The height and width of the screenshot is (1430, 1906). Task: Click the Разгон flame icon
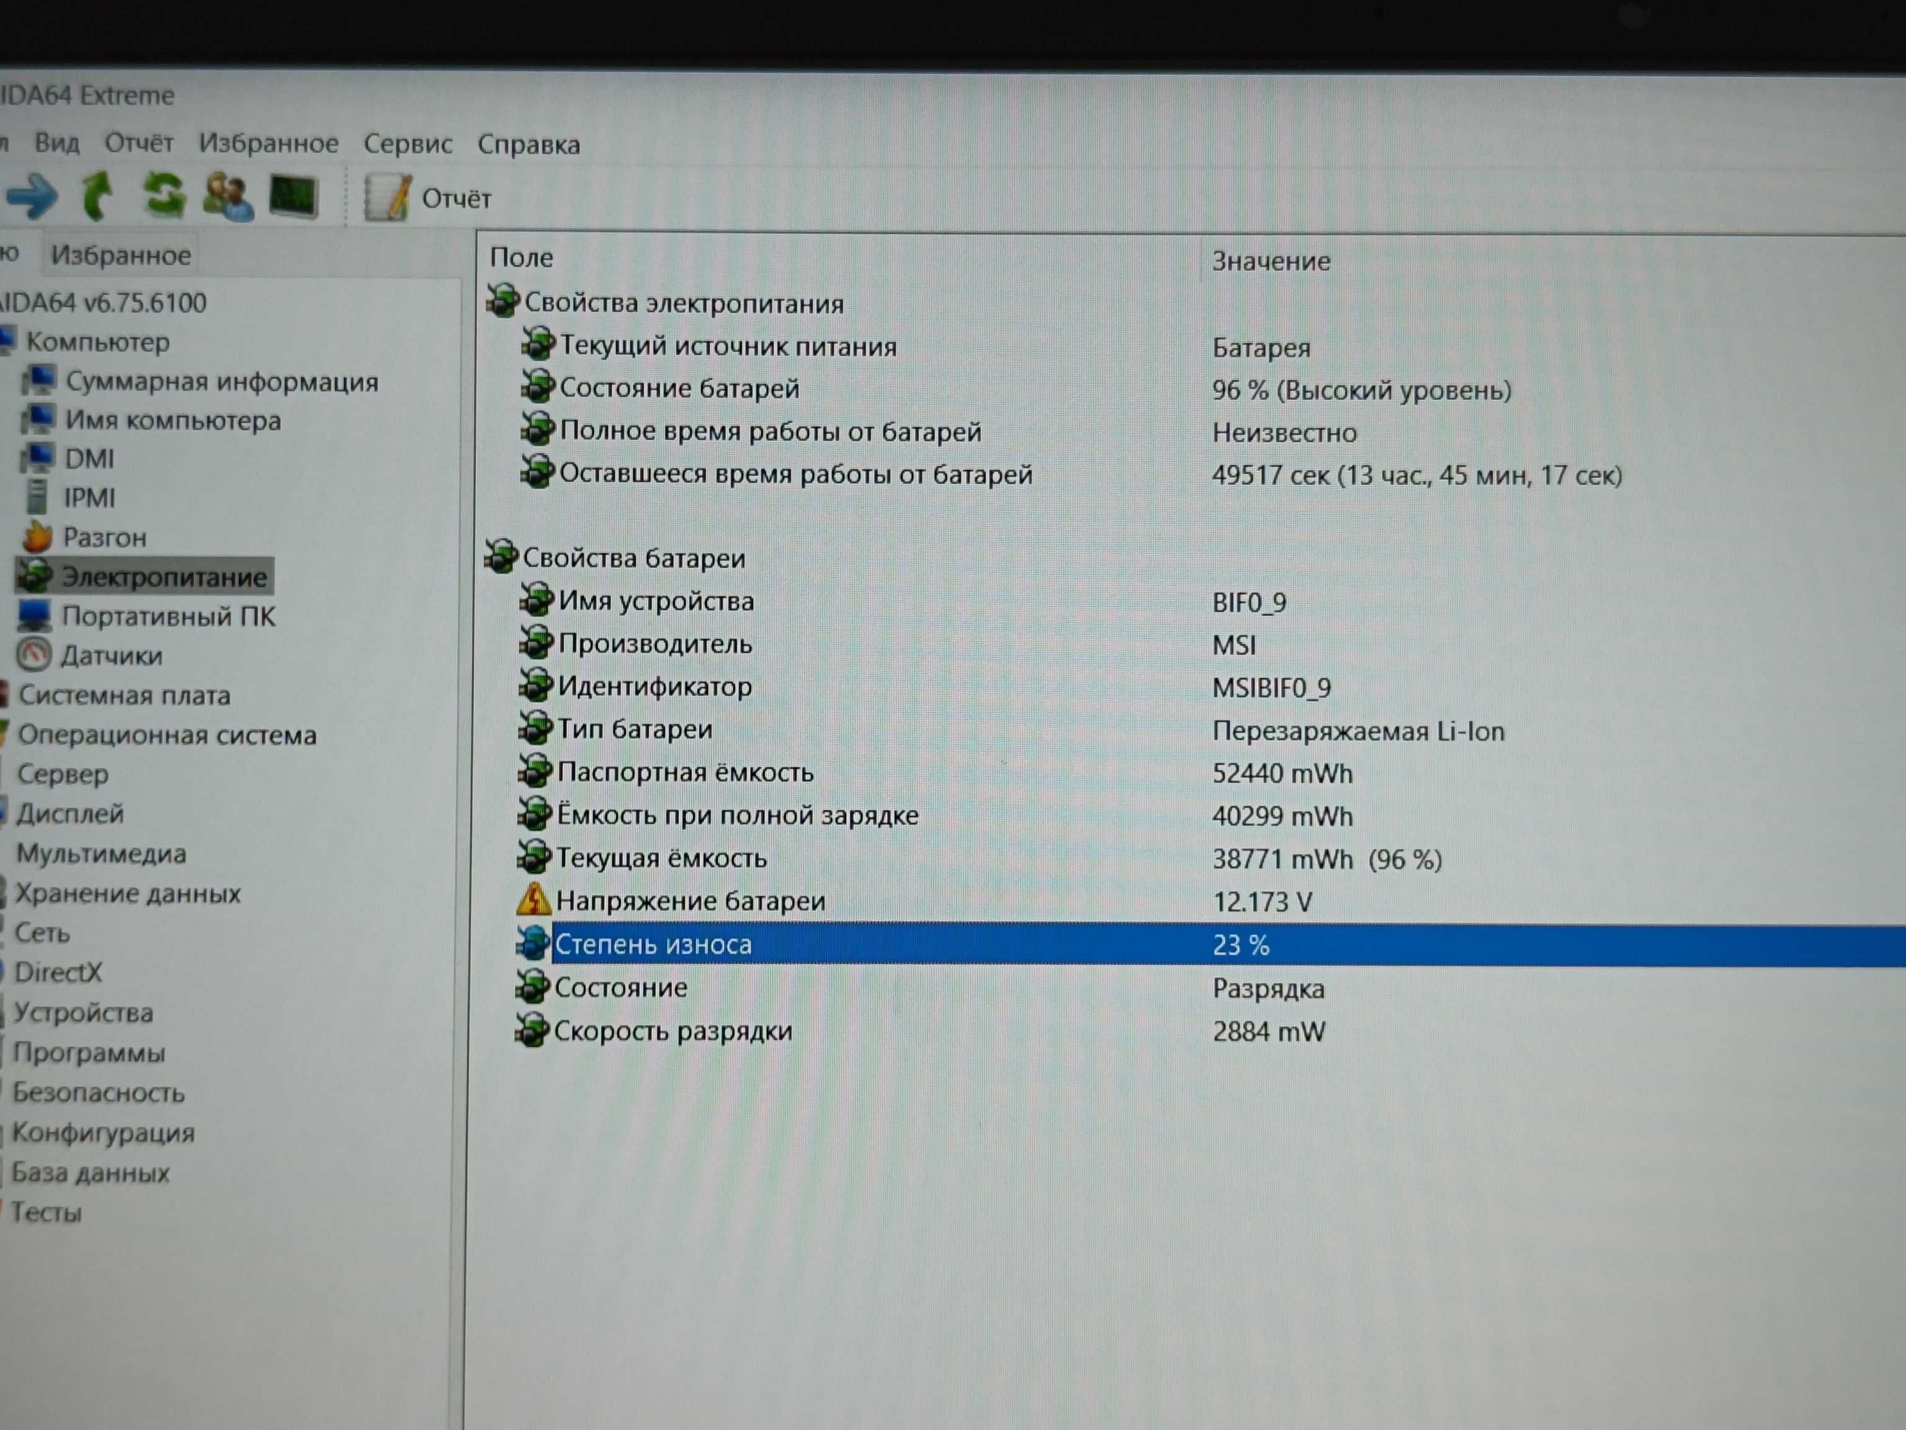(x=38, y=536)
